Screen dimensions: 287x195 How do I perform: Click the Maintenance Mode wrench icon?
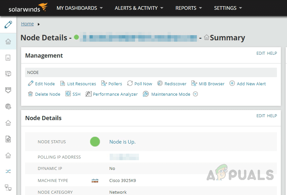click(145, 94)
